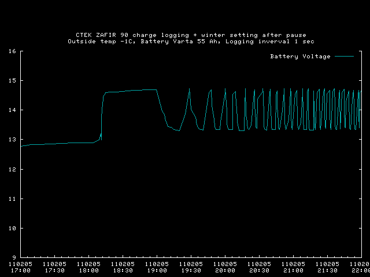This screenshot has height=277, width=370.
Task: Select the 9 y-axis tick label
Action: [14, 257]
